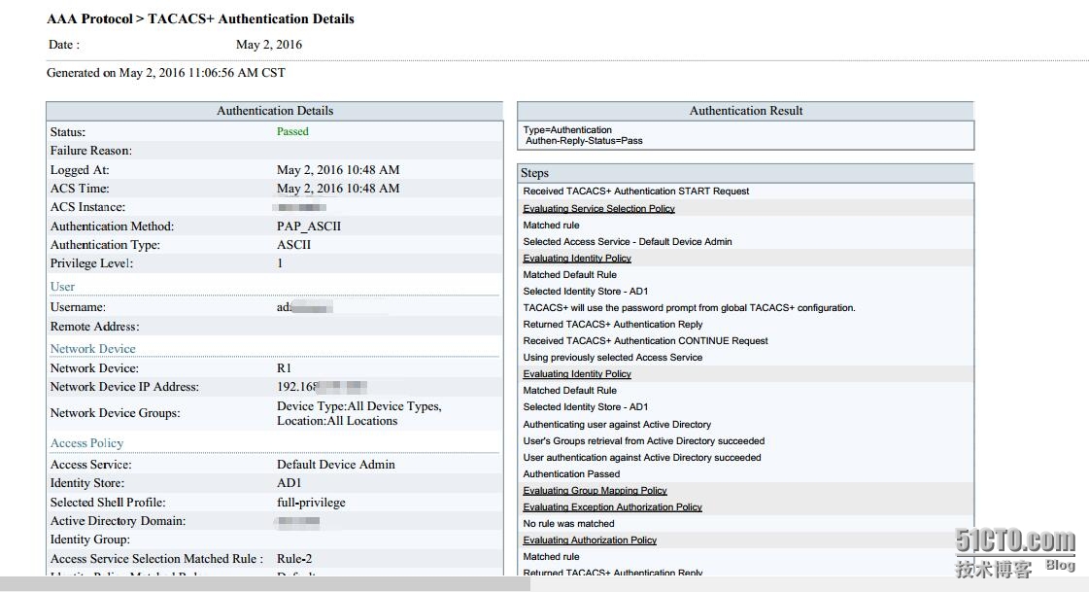Screen dimensions: 1089x592
Task: Click 'User authentication against Active Directory succeeded' step
Action: pos(642,458)
